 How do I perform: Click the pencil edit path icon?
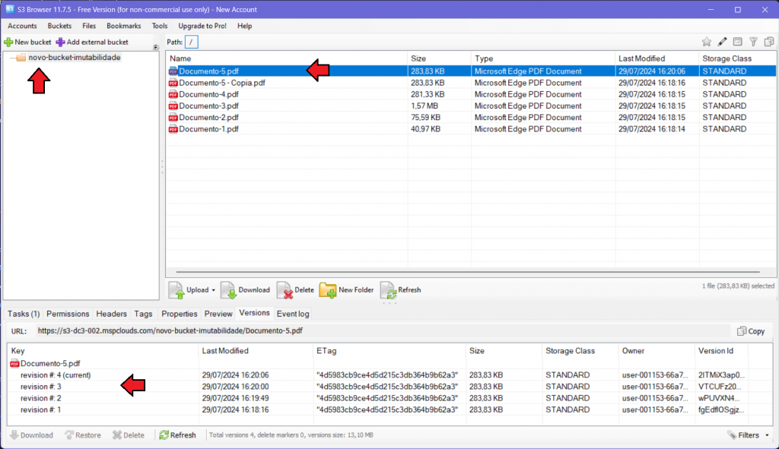(x=722, y=43)
